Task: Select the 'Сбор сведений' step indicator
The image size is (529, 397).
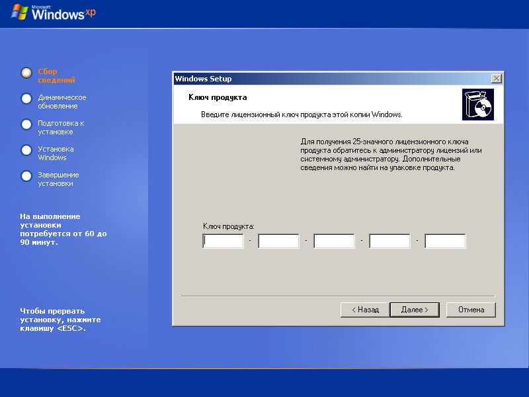Action: point(26,73)
